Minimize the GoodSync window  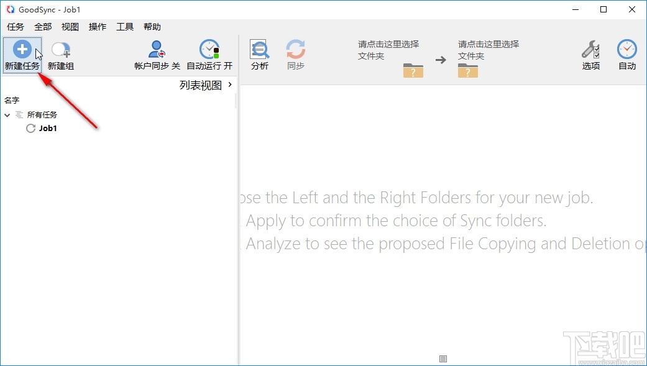tap(575, 9)
